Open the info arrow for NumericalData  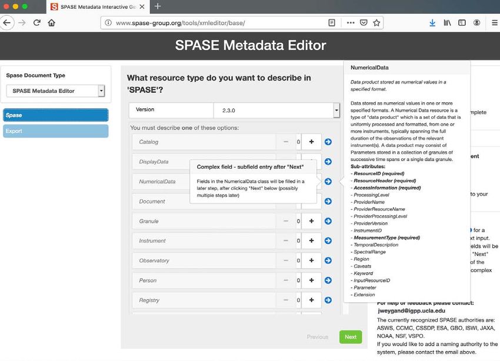[x=328, y=181]
